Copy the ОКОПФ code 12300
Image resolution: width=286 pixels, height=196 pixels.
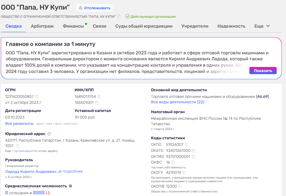[180, 186]
